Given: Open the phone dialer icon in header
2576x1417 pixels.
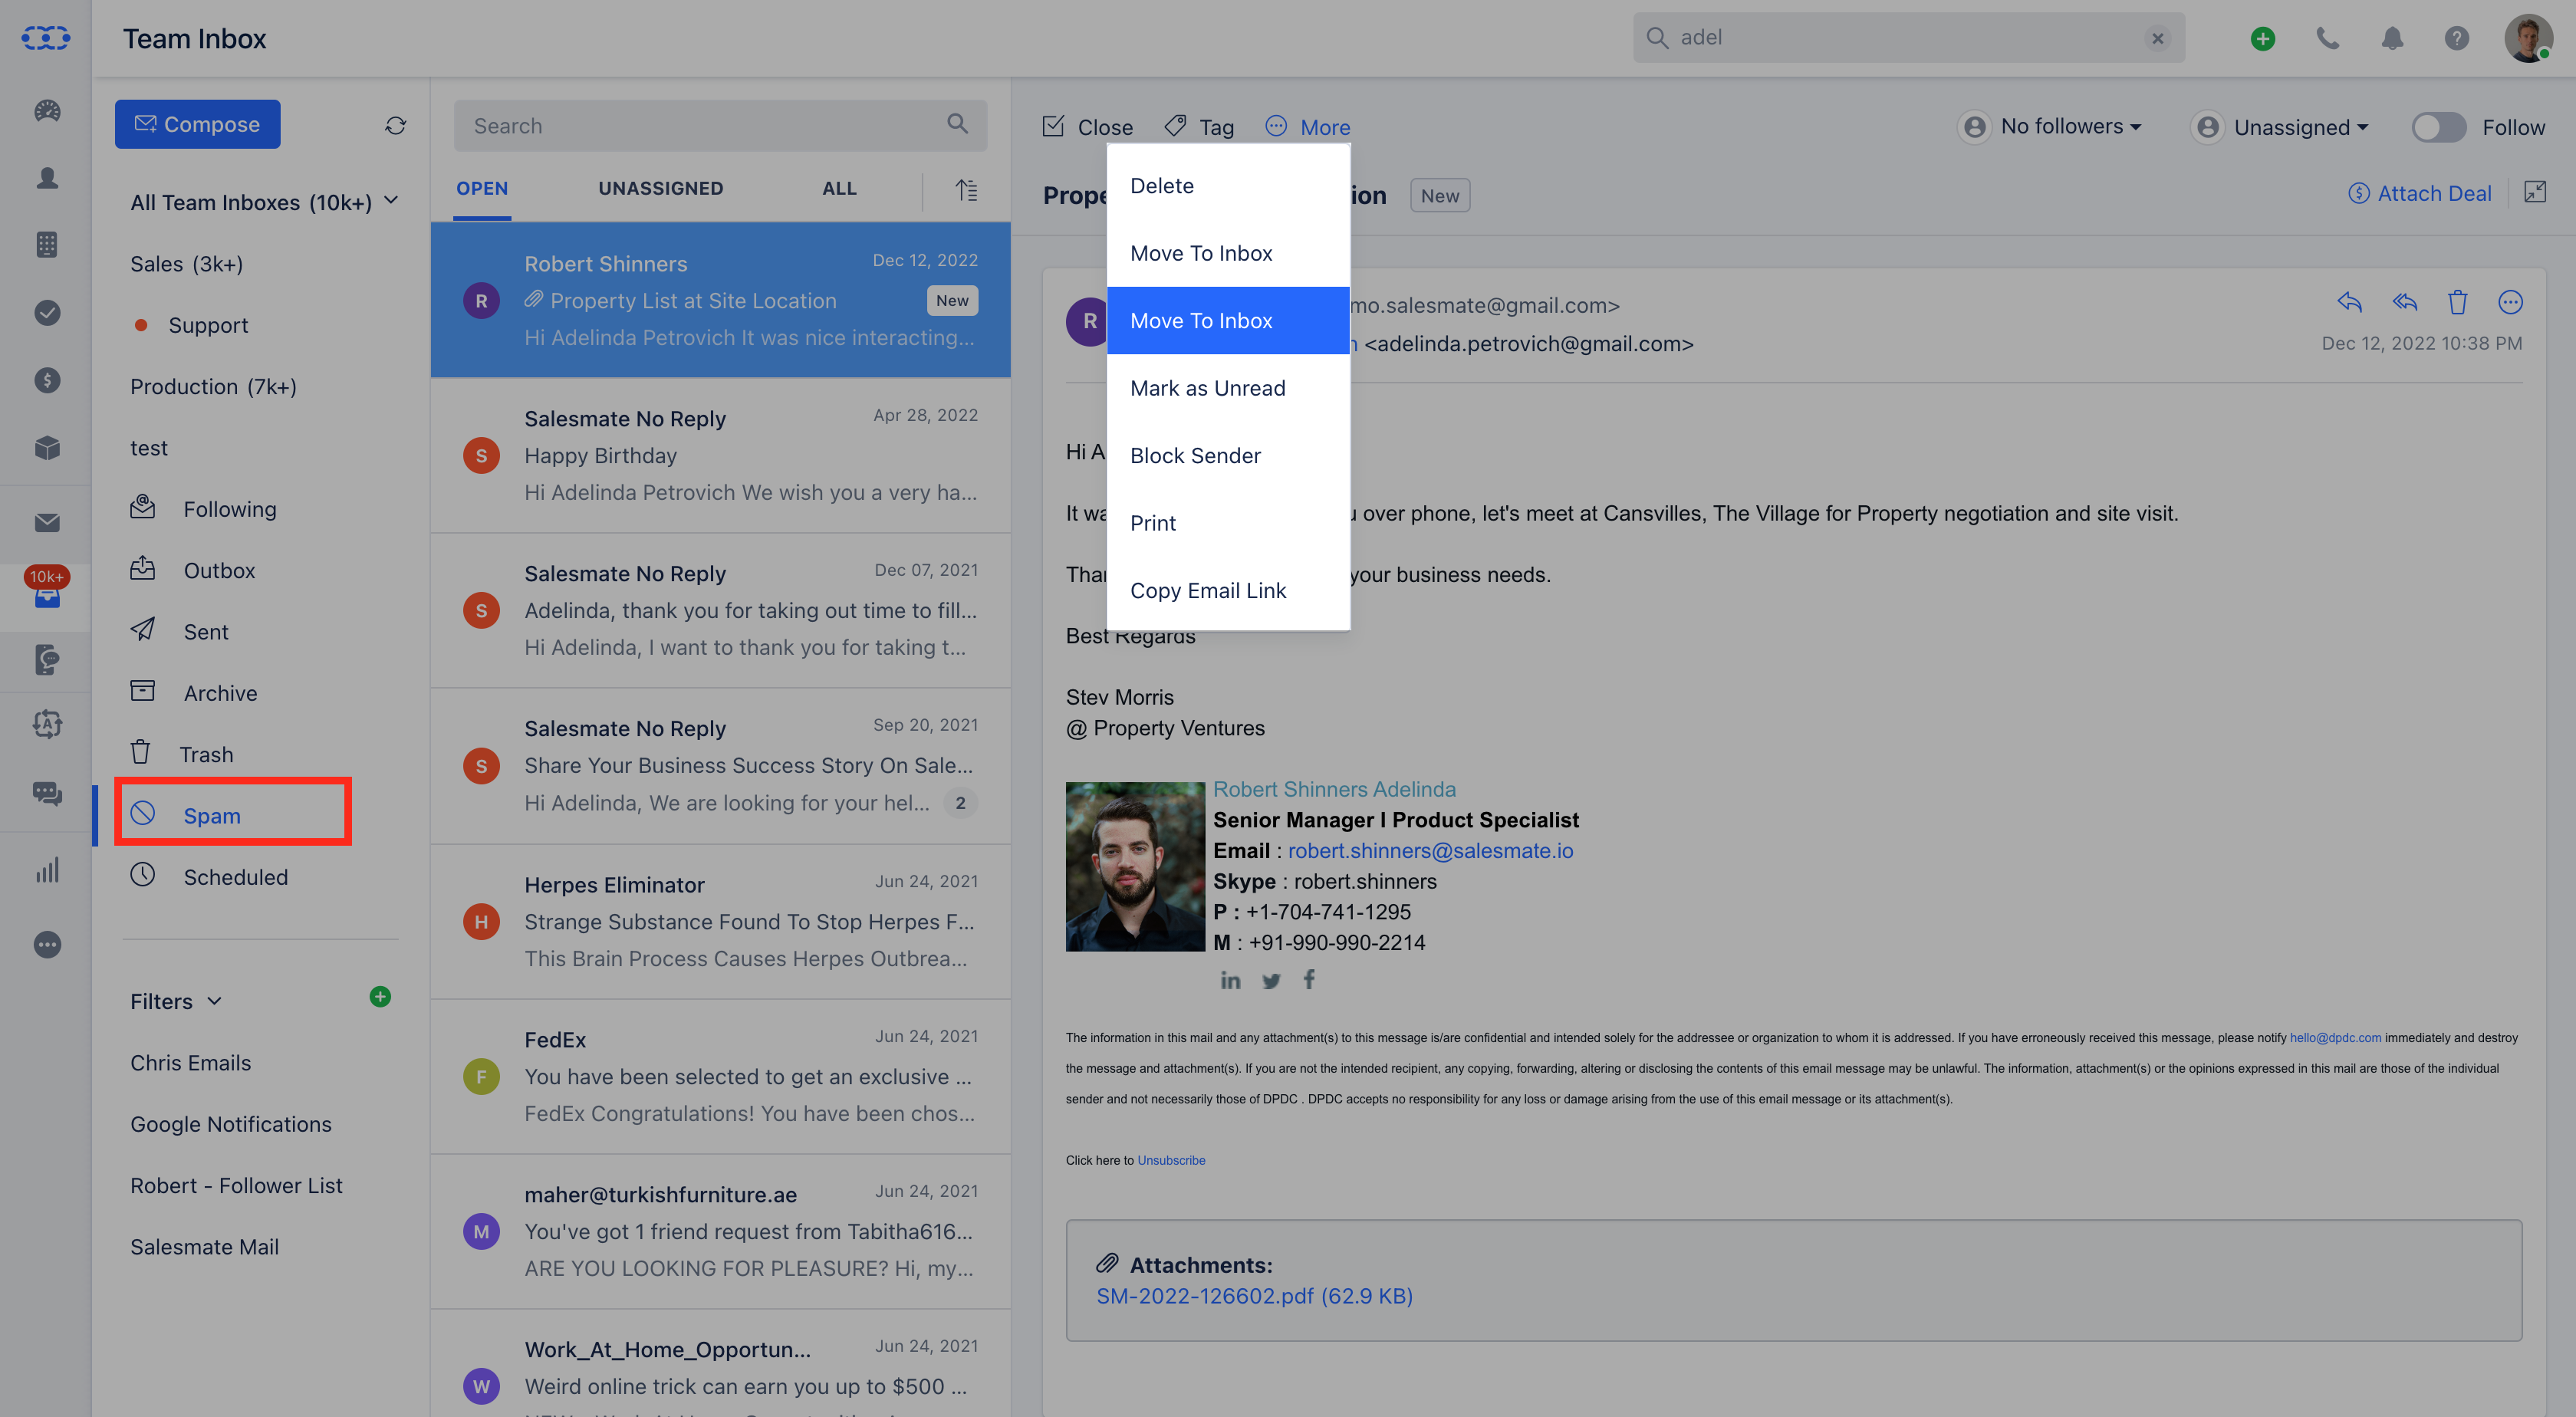Looking at the screenshot, I should tap(2328, 38).
